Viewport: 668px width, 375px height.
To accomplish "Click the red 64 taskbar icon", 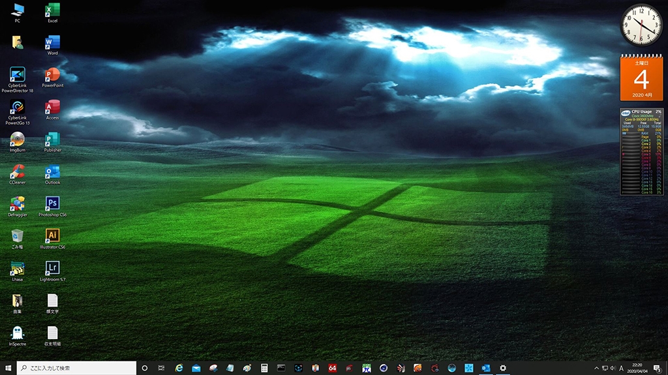I will (x=332, y=368).
